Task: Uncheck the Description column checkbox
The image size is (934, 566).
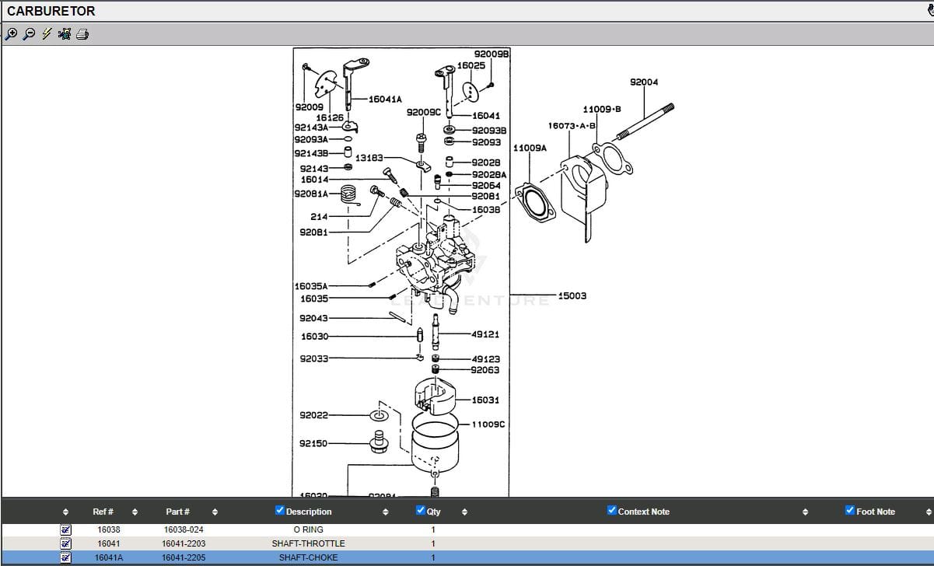Action: tap(280, 511)
